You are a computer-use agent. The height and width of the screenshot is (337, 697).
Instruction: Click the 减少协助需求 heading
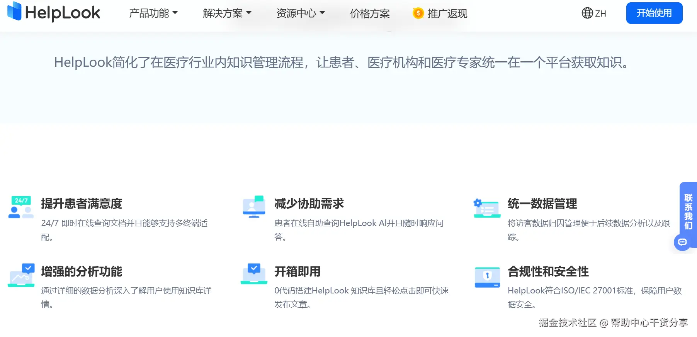tap(309, 204)
